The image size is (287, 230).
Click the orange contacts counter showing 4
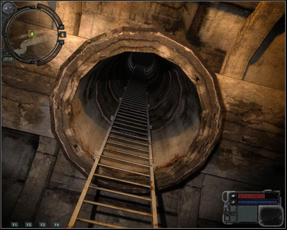pos(62,34)
